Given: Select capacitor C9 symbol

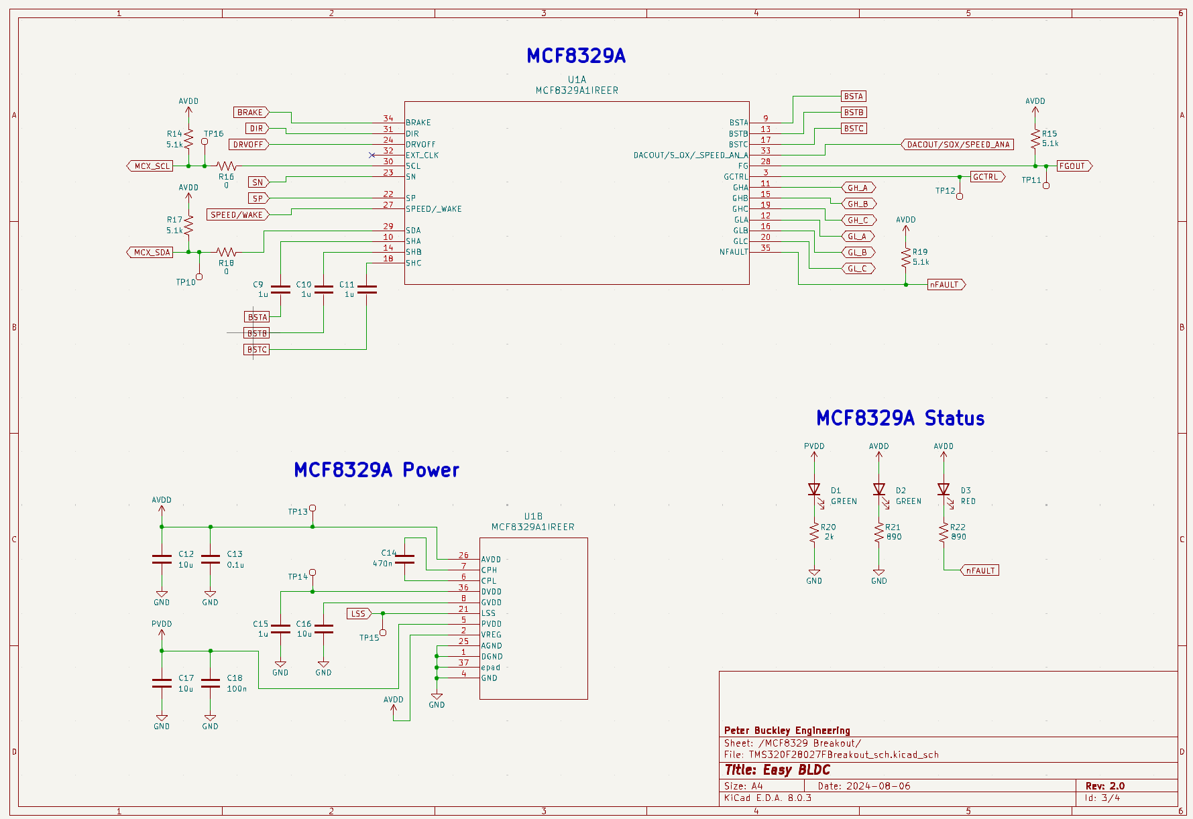Looking at the screenshot, I should [x=280, y=290].
